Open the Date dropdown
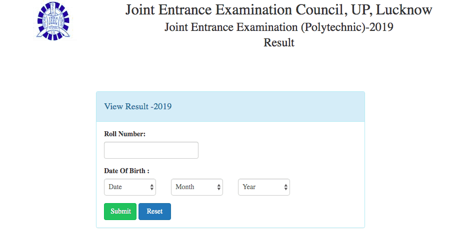The image size is (468, 242). [129, 187]
